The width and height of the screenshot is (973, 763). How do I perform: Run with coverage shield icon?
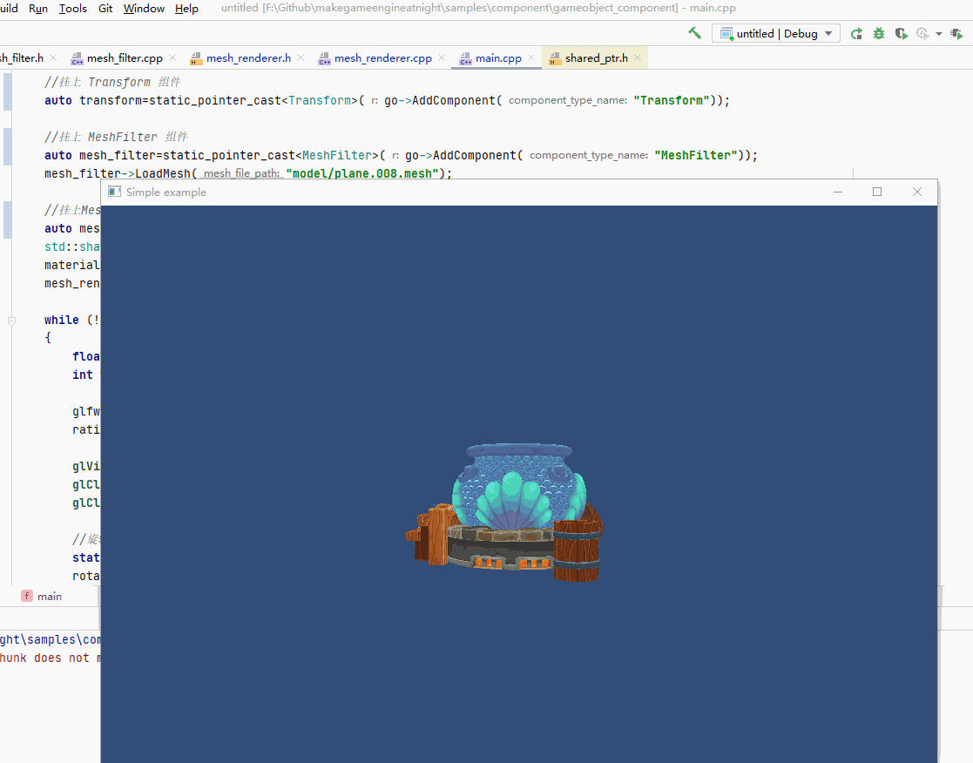(901, 33)
